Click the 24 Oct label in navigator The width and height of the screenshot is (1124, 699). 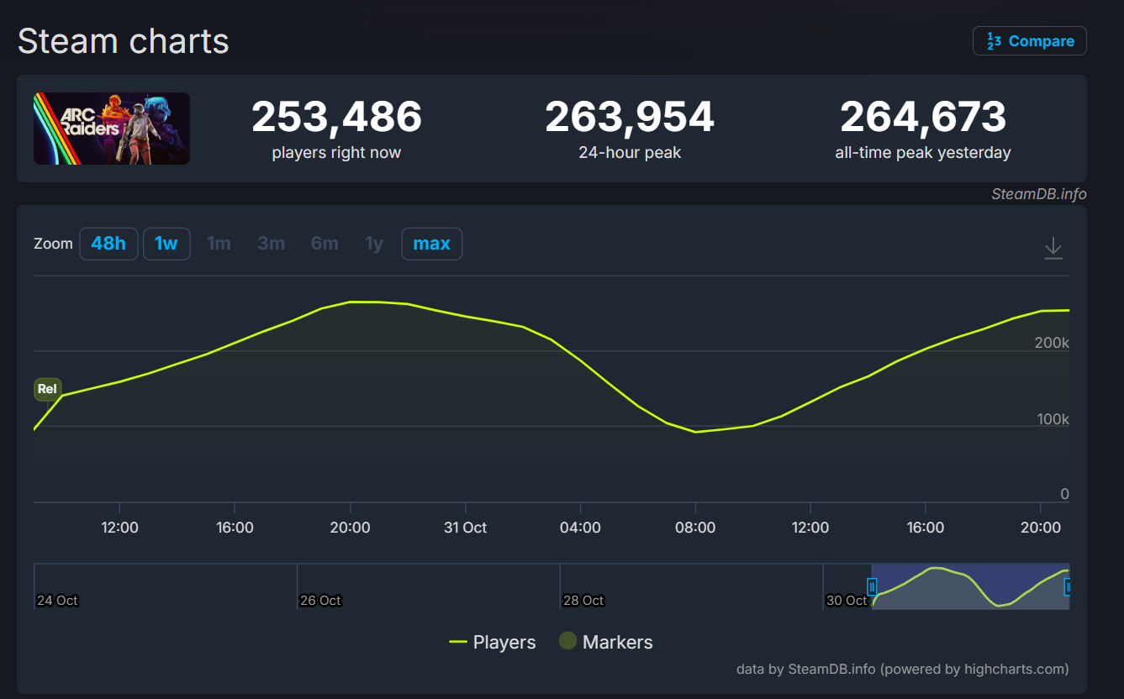[x=57, y=601]
